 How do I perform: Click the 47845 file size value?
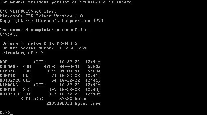point(50,66)
